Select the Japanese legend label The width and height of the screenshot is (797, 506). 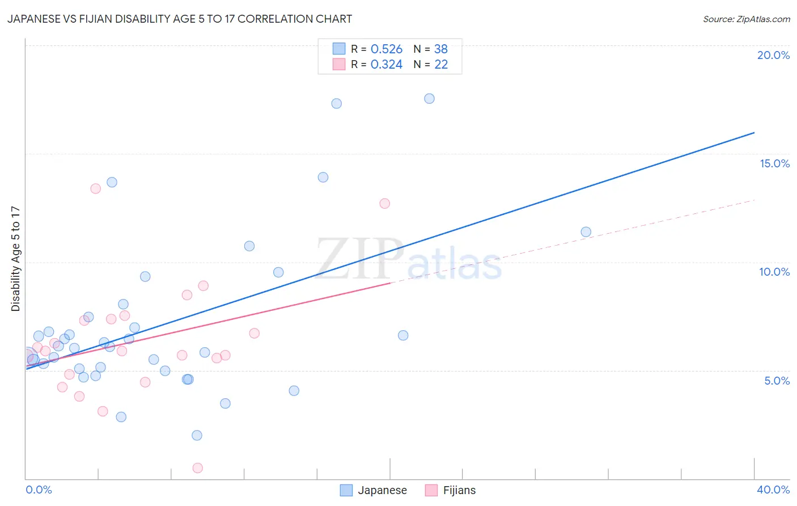tap(382, 491)
